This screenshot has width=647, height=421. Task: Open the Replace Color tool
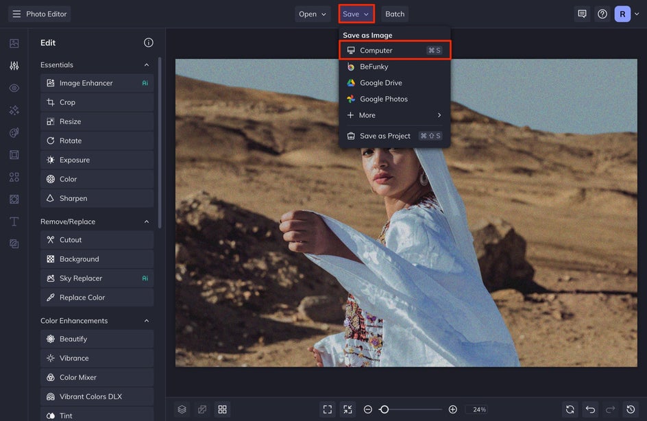[97, 298]
